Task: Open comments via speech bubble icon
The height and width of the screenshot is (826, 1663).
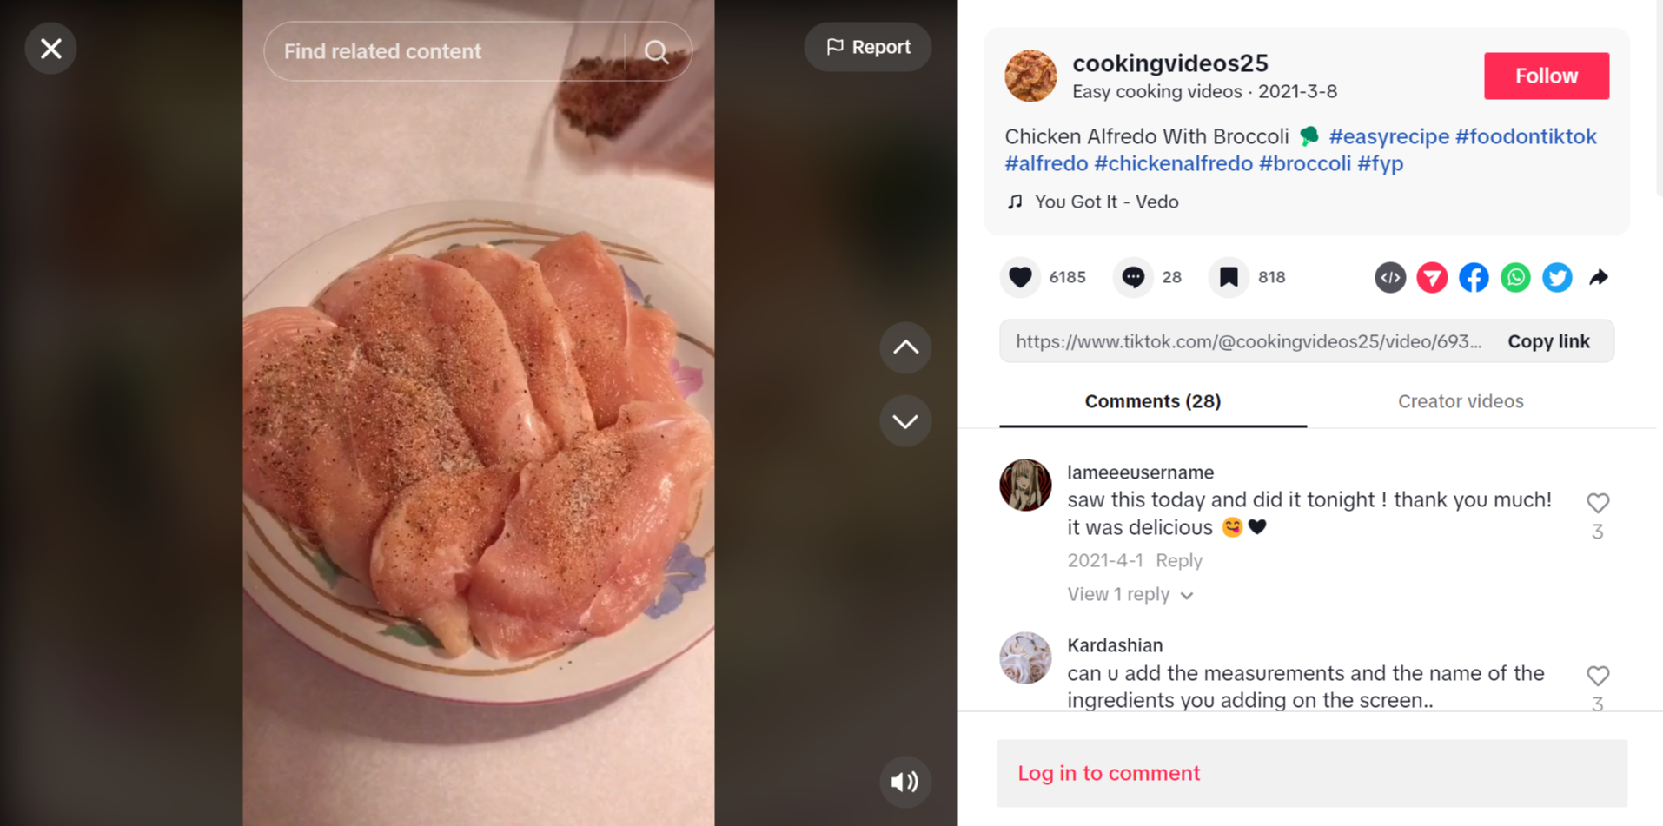Action: [x=1133, y=278]
